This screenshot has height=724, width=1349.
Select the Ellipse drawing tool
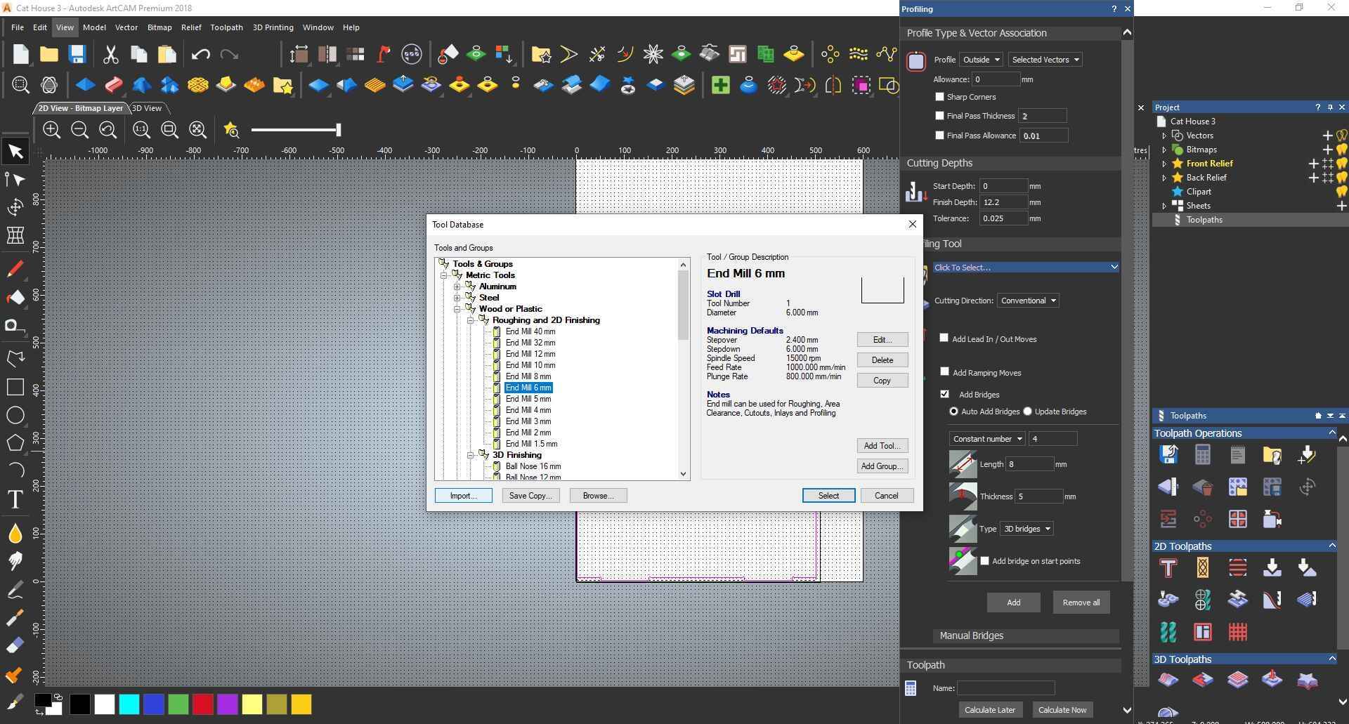(15, 415)
